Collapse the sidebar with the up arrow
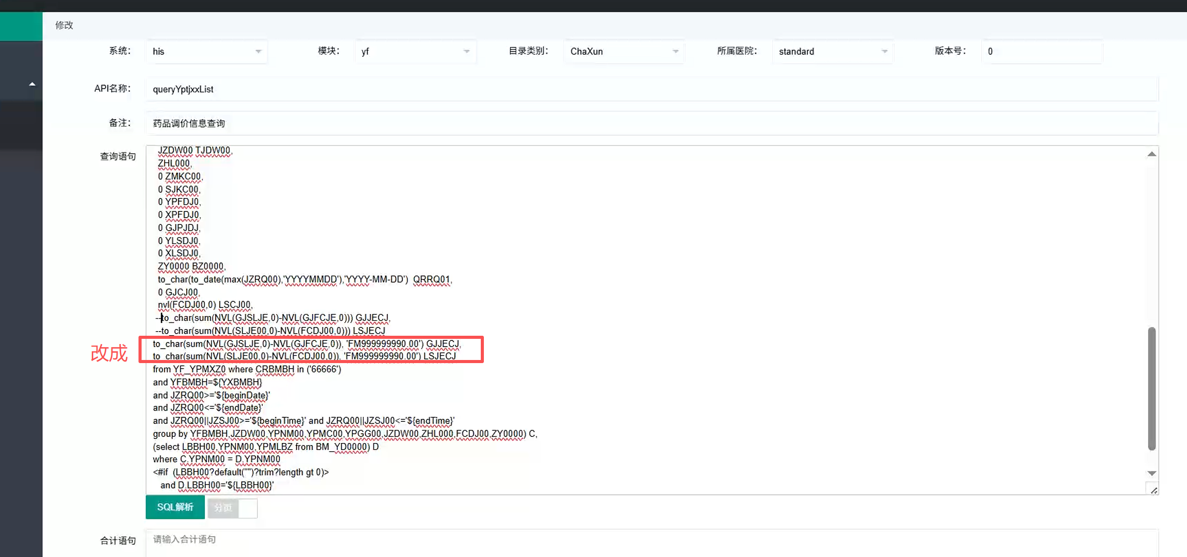1187x557 pixels. pos(32,84)
